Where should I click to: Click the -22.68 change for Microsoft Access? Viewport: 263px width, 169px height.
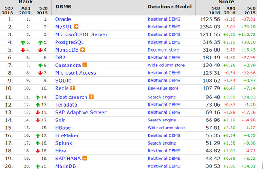click(x=249, y=73)
